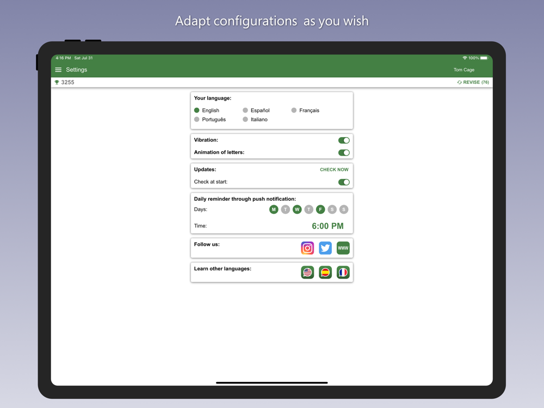Select Português language radio button

tap(197, 119)
